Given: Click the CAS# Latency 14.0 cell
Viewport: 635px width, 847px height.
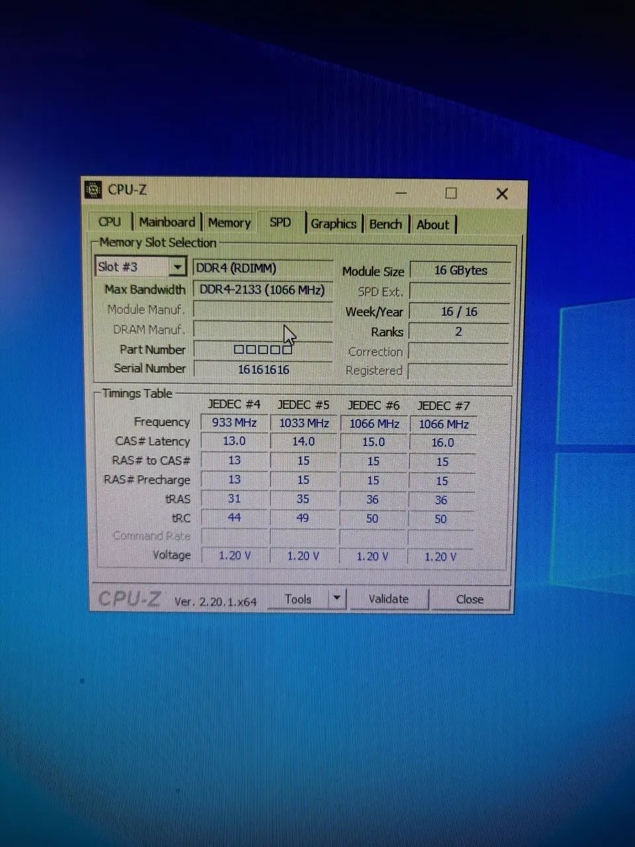Looking at the screenshot, I should pyautogui.click(x=304, y=442).
